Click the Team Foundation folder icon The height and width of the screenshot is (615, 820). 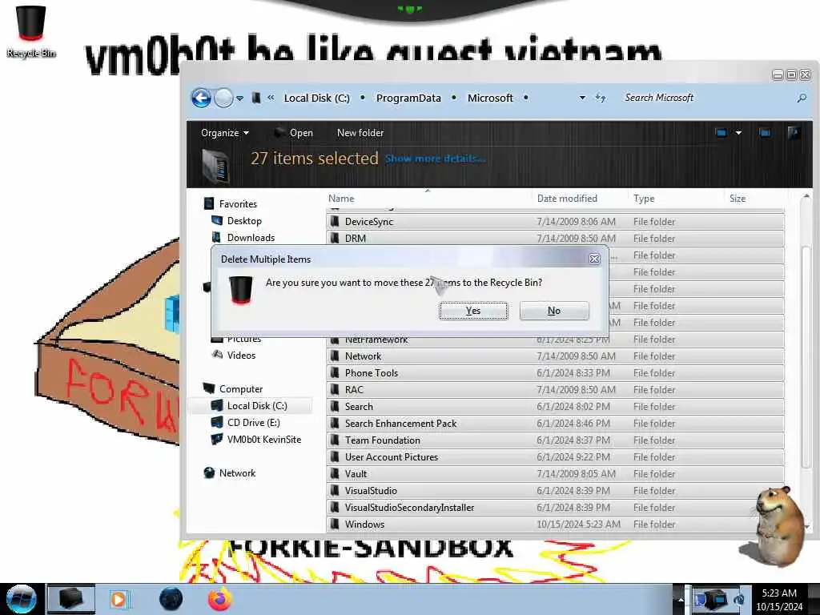(336, 440)
